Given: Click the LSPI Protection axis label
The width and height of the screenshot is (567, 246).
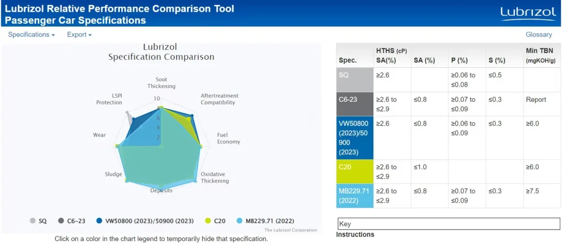Looking at the screenshot, I should [x=109, y=99].
